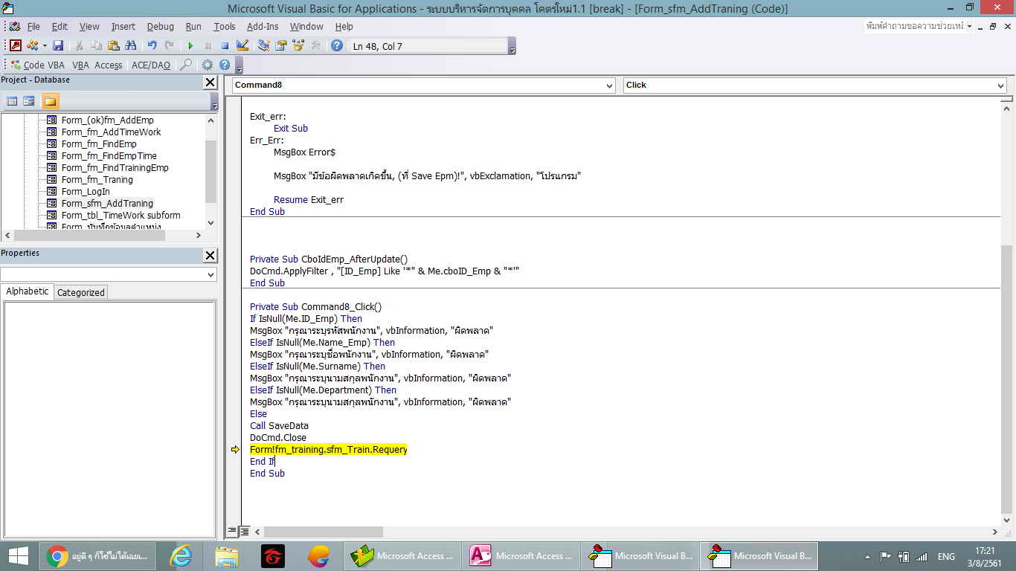
Task: Click the Insert Module toolbar icon
Action: tap(33, 46)
